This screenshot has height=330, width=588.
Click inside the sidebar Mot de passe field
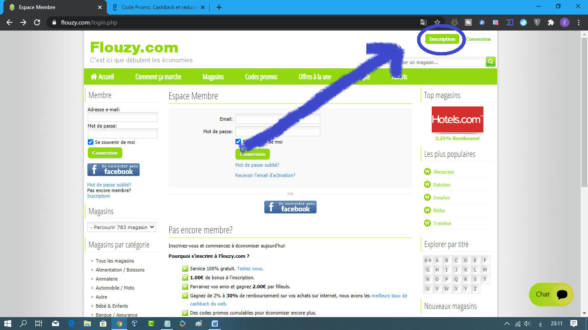coord(123,134)
